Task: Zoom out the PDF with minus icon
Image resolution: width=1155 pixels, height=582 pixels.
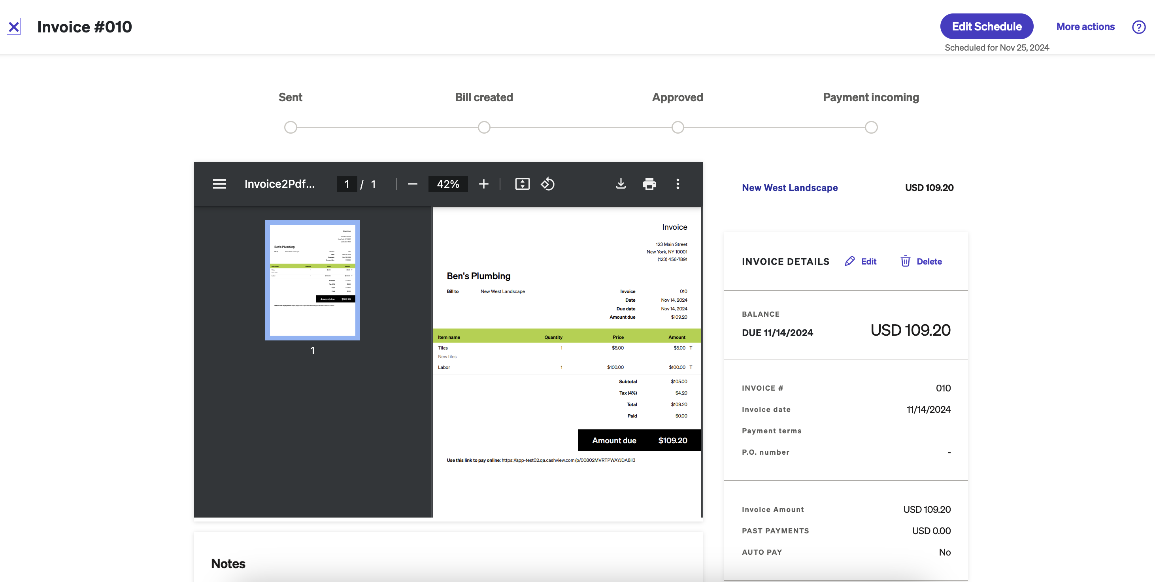Action: pos(413,184)
